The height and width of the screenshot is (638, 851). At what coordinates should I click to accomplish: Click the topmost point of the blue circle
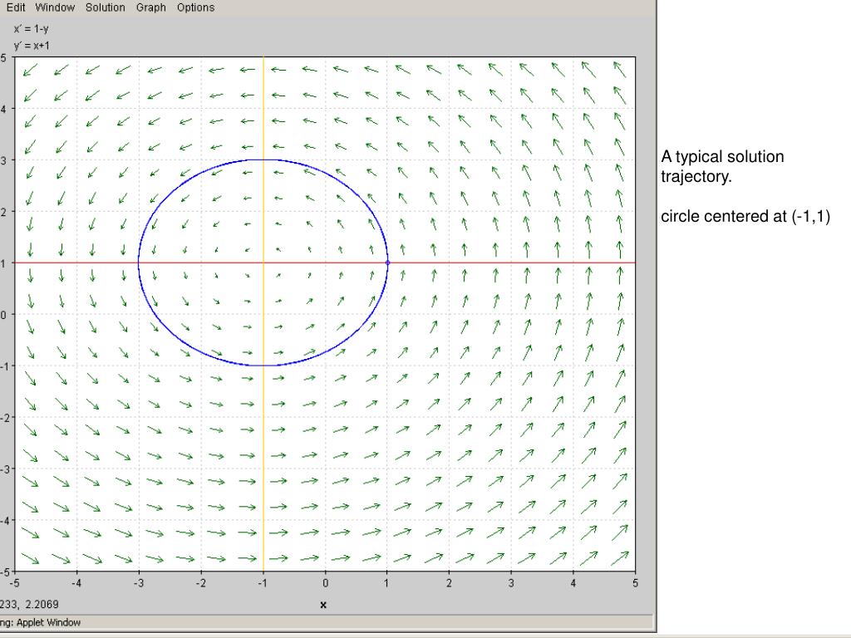pyautogui.click(x=263, y=159)
